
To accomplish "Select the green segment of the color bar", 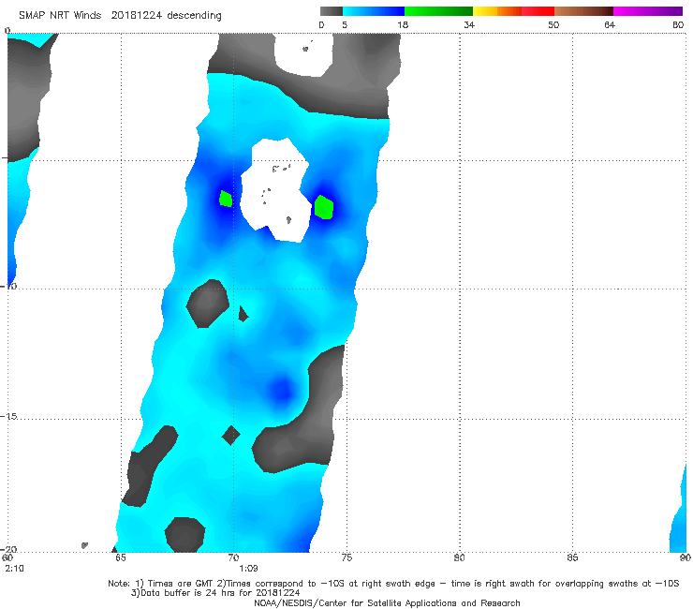I will click(x=438, y=11).
